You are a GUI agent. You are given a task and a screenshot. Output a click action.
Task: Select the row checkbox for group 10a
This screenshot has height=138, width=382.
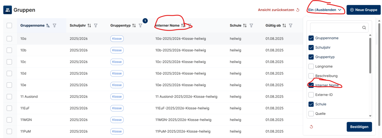[9, 39]
